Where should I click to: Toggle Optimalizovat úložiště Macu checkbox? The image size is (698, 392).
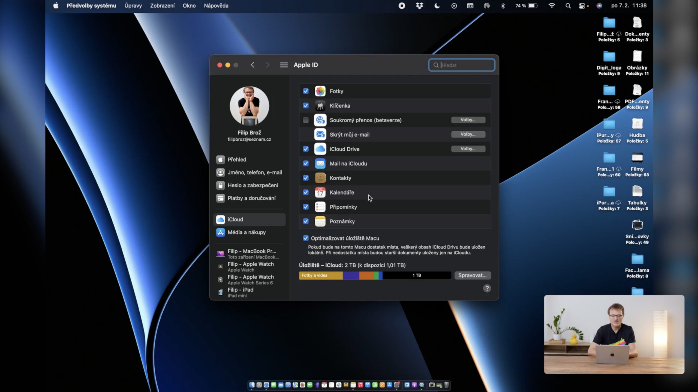[x=306, y=238]
